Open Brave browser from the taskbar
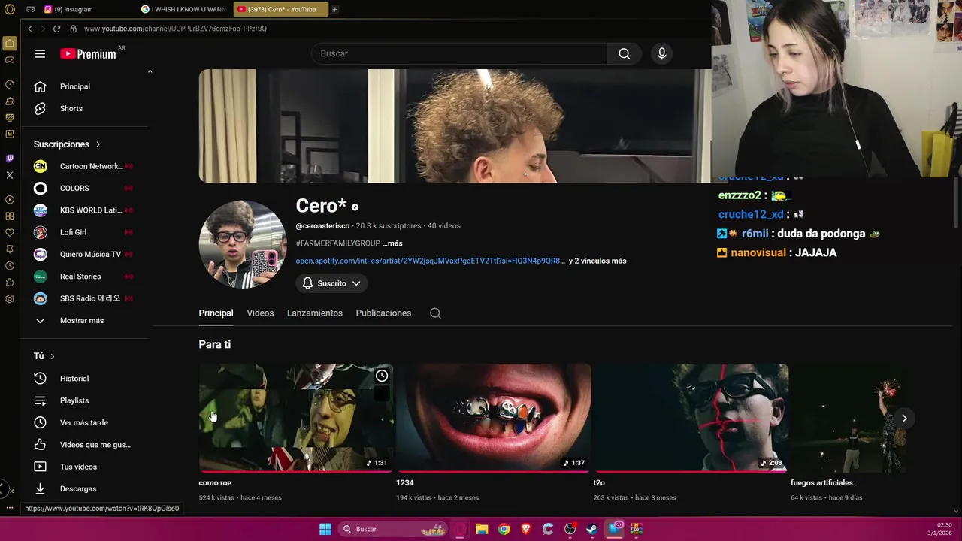962x541 pixels. tap(526, 529)
